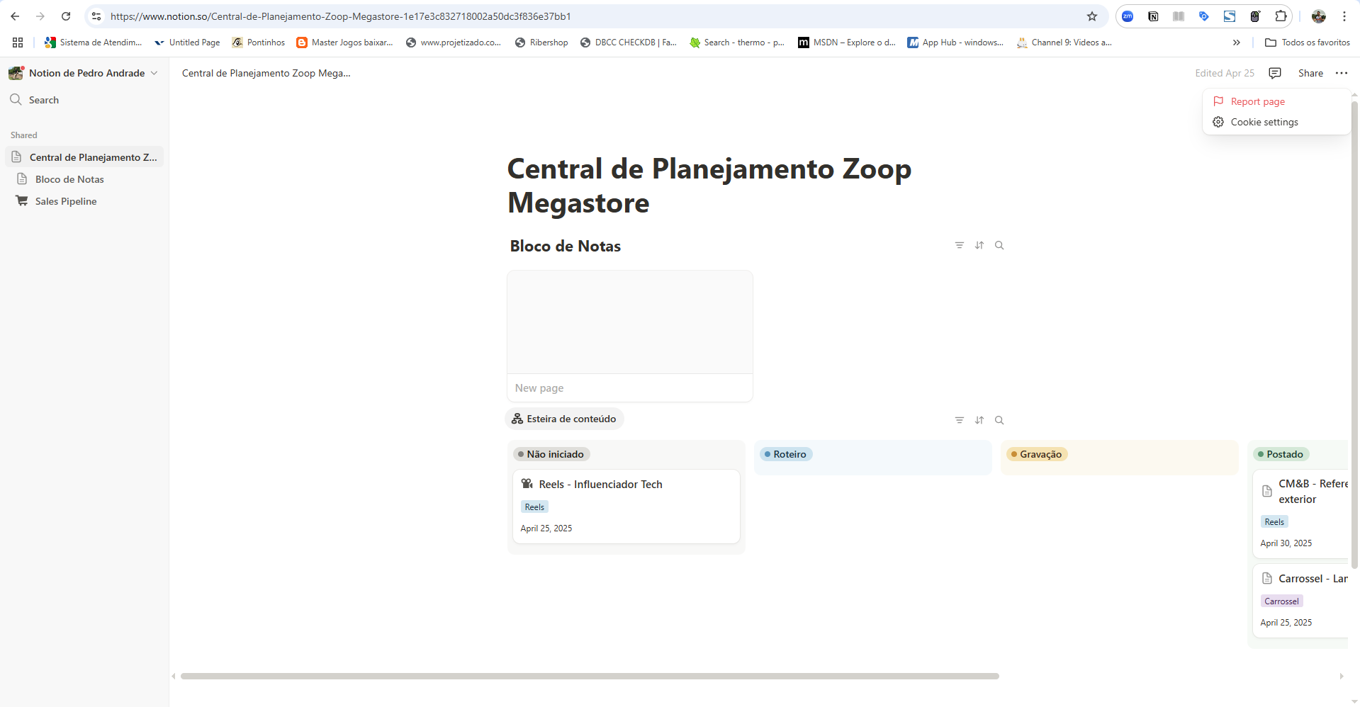
Task: Open the Zoom extension icon
Action: coord(1128,16)
